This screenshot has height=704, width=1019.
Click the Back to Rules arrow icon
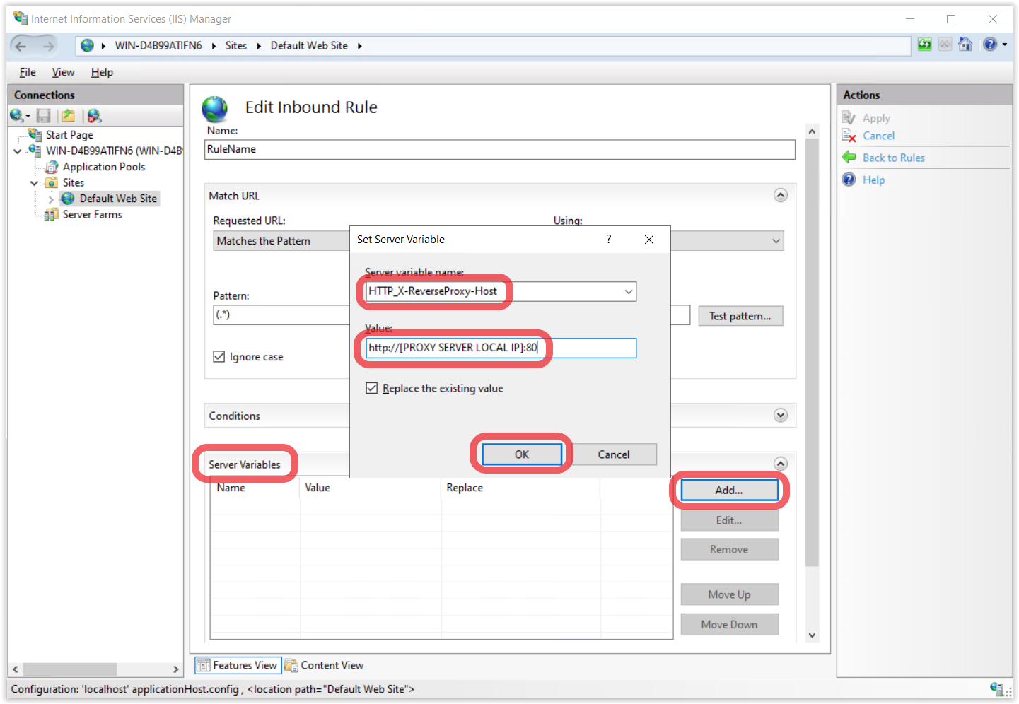849,158
